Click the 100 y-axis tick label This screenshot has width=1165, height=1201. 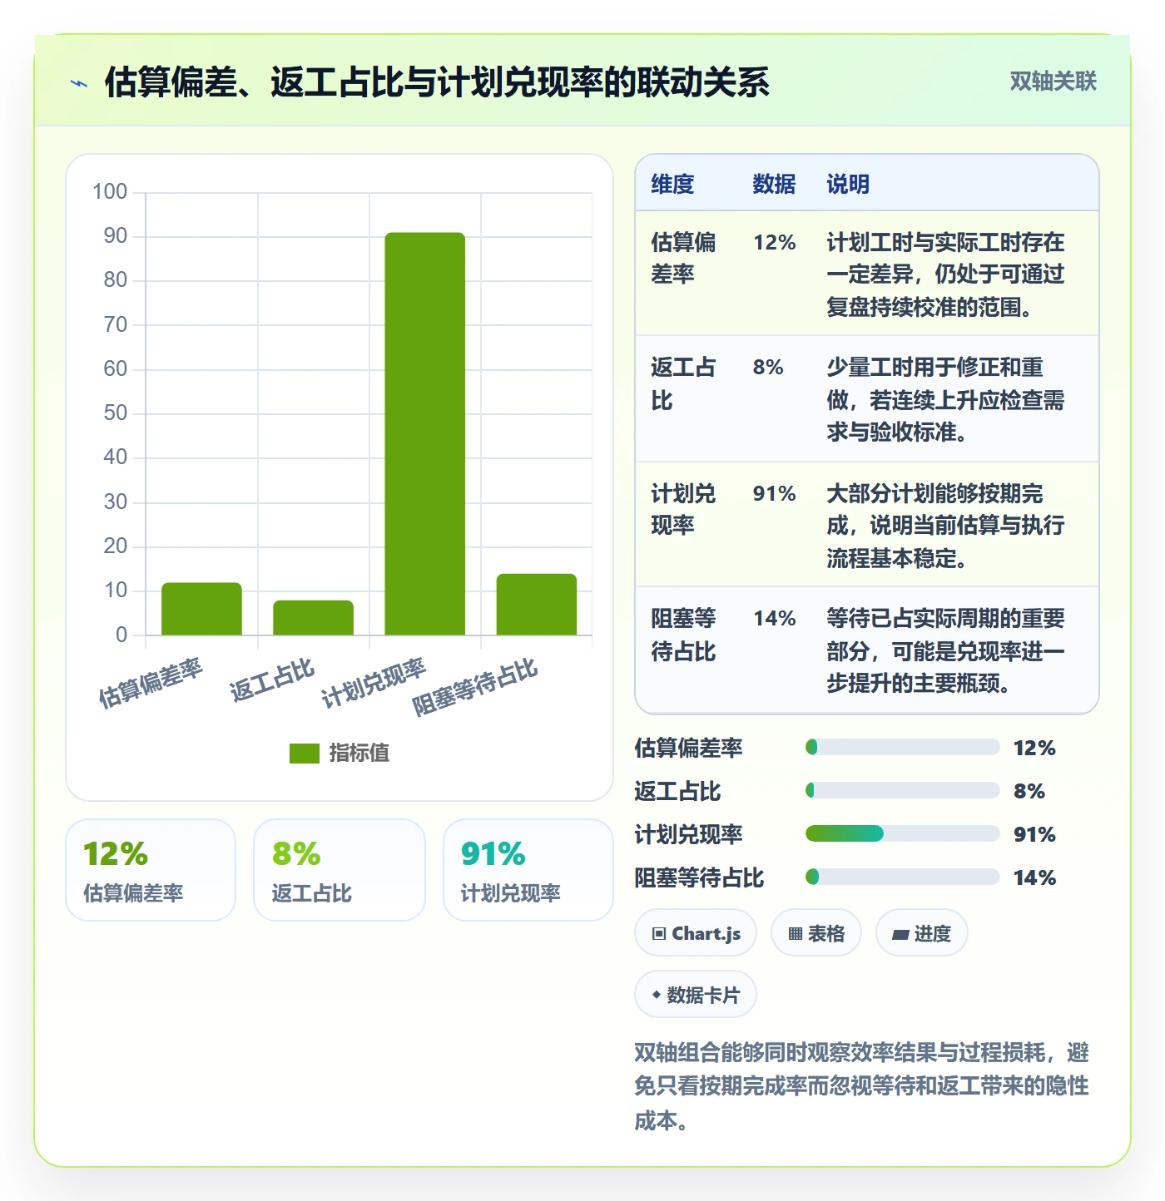(x=110, y=192)
